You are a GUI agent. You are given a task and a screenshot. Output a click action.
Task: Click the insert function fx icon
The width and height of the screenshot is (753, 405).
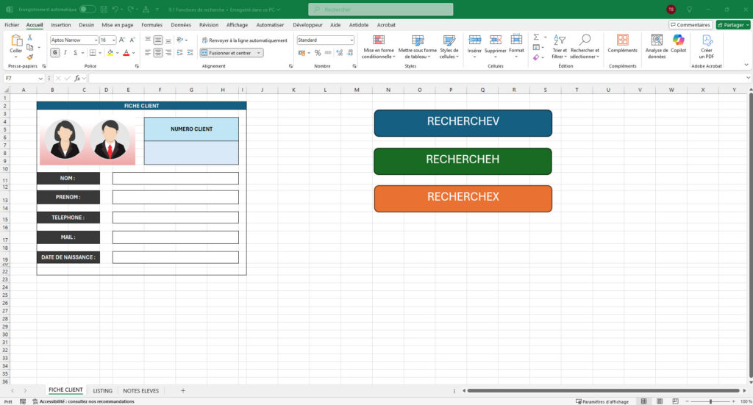[76, 78]
